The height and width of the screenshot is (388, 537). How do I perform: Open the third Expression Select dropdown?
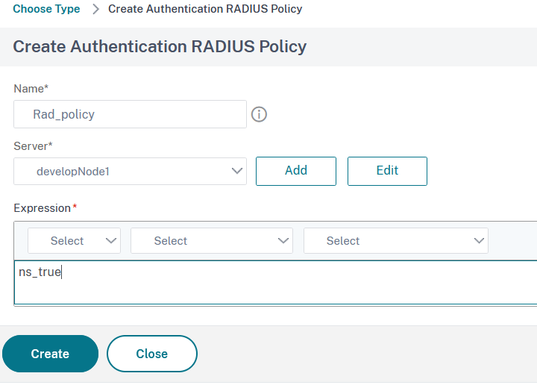coord(395,240)
